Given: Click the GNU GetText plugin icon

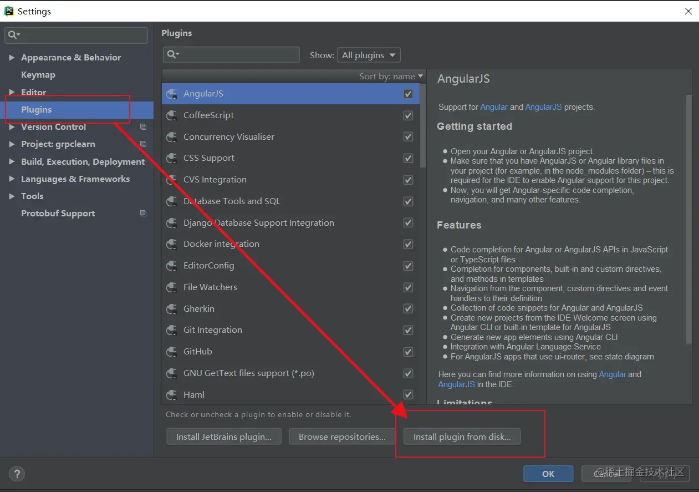Looking at the screenshot, I should point(172,373).
